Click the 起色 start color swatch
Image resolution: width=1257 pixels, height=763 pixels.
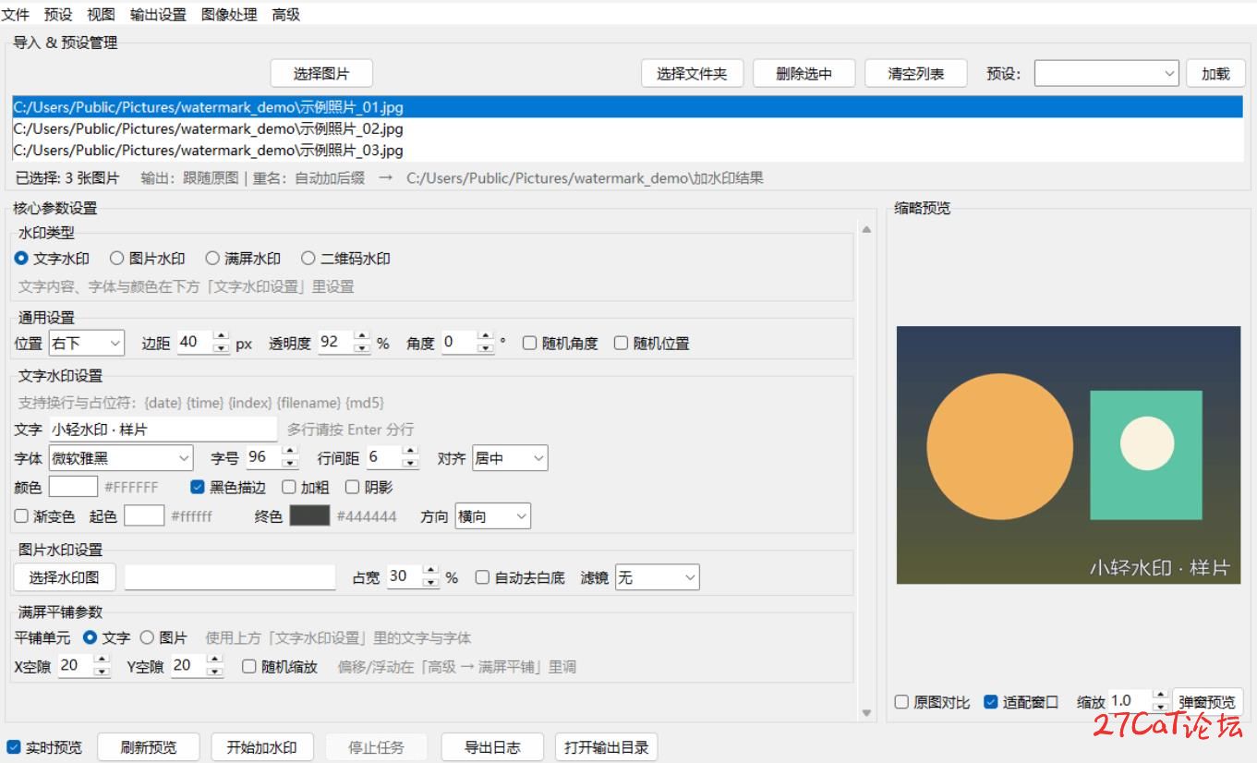pos(144,516)
